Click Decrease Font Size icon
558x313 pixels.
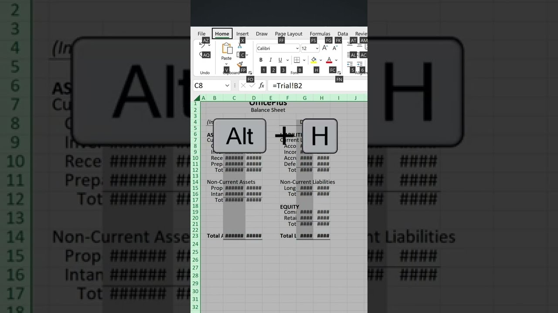point(335,48)
